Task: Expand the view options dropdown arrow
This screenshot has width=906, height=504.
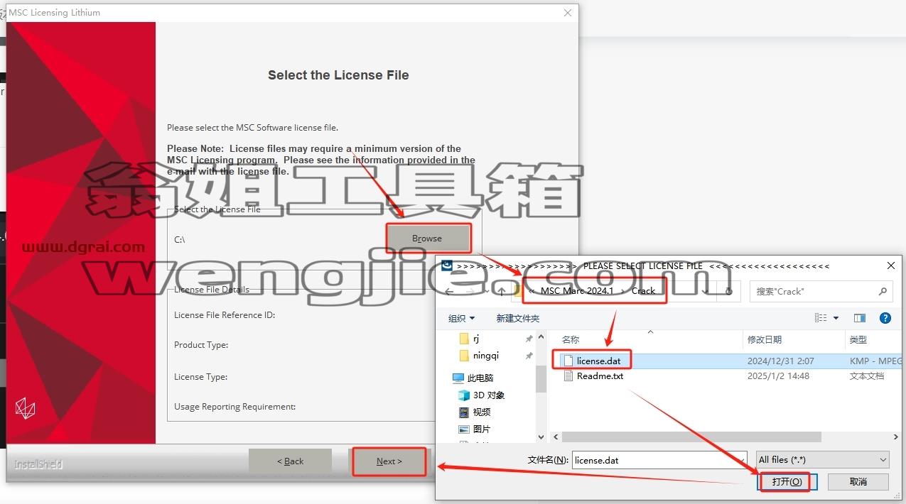Action: point(836,318)
